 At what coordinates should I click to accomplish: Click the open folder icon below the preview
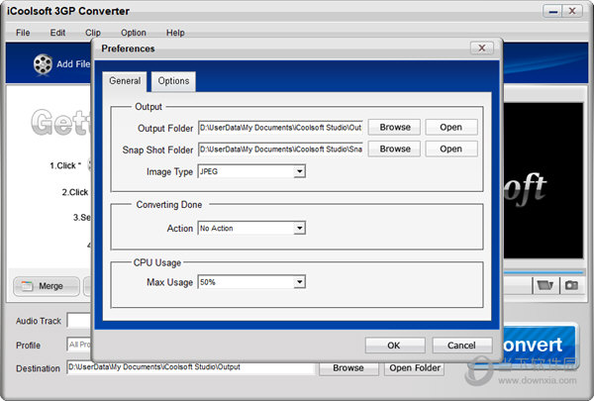point(545,285)
